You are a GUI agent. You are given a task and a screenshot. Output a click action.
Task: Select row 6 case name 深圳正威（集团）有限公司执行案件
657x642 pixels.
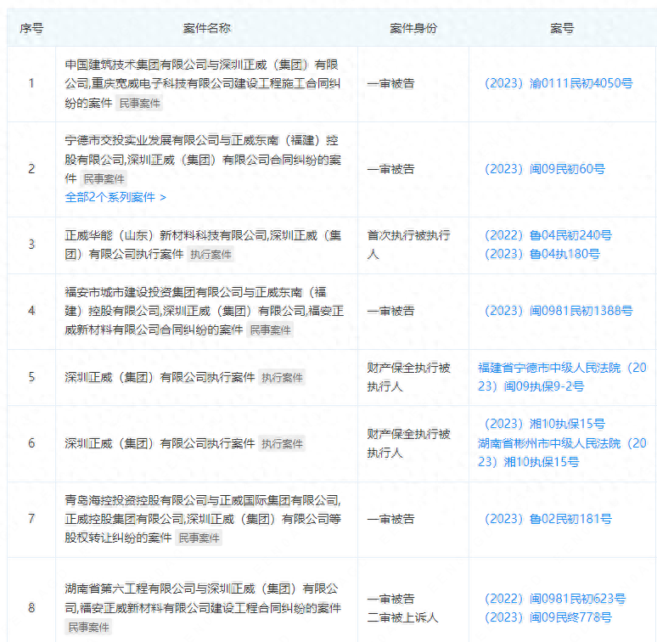tap(160, 443)
